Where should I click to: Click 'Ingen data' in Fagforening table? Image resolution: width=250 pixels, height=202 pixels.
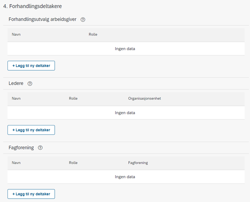(x=125, y=177)
